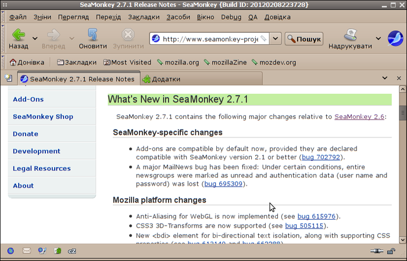Click the menu bar toolbar grippy handle
The image size is (407, 261).
(x=3, y=17)
